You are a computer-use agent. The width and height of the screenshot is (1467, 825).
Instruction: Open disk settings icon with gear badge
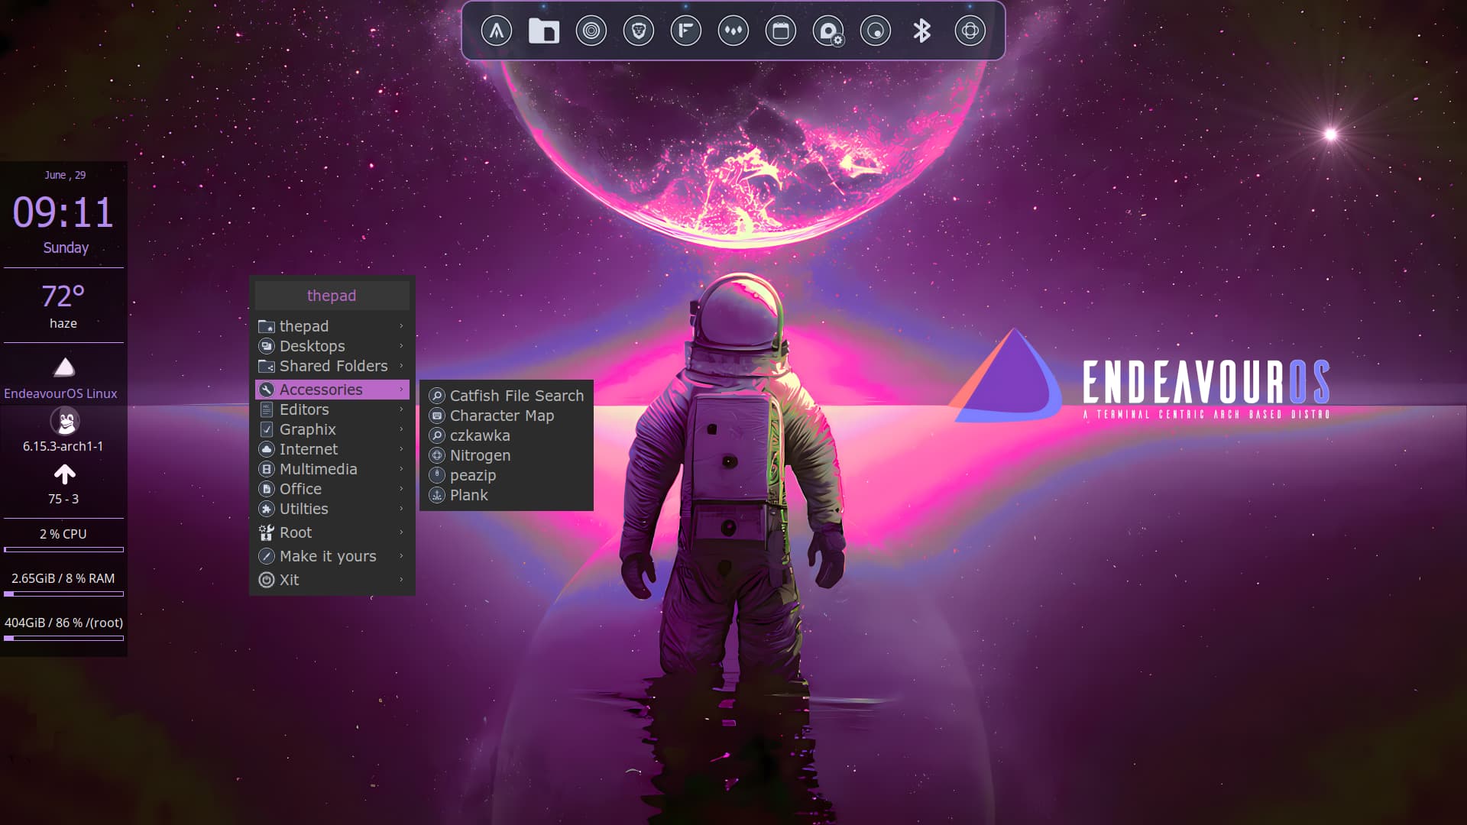tap(828, 31)
